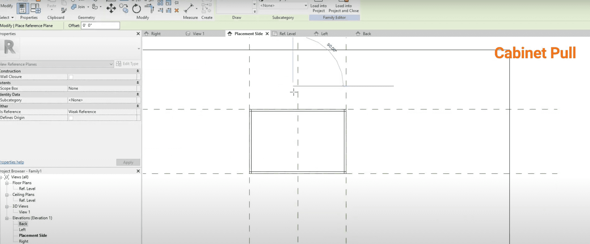
Task: Toggle the Defines Origin checkbox
Action: (71, 118)
